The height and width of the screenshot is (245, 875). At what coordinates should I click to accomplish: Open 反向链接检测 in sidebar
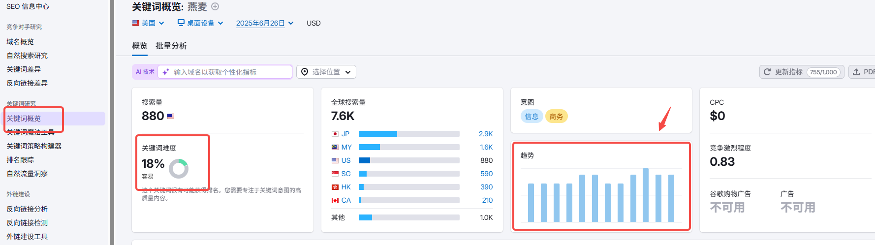coord(27,223)
